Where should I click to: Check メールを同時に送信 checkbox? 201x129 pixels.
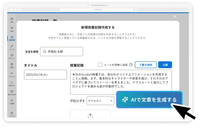pos(100,65)
